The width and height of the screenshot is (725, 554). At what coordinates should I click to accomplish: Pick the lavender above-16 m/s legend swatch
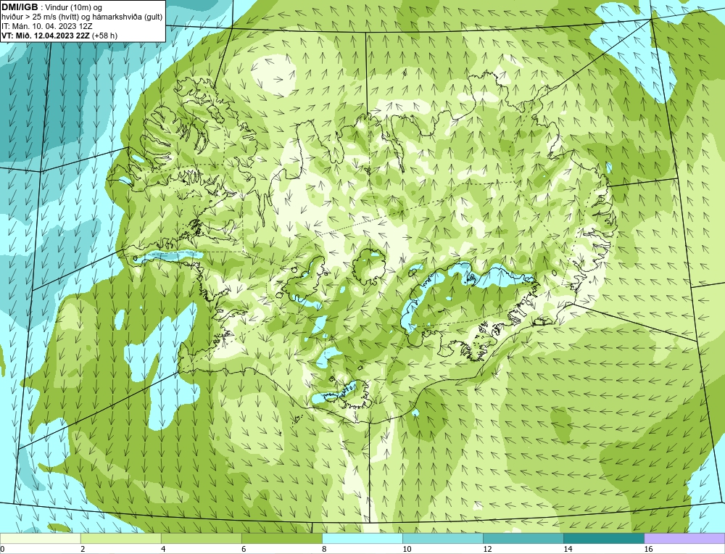684,539
